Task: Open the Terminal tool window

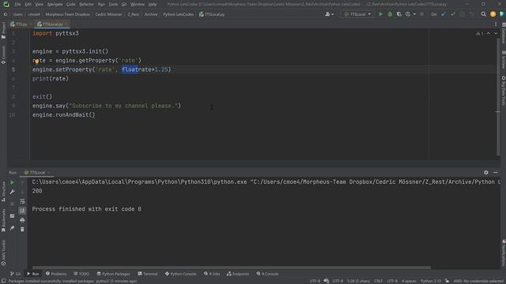Action: tap(148, 274)
